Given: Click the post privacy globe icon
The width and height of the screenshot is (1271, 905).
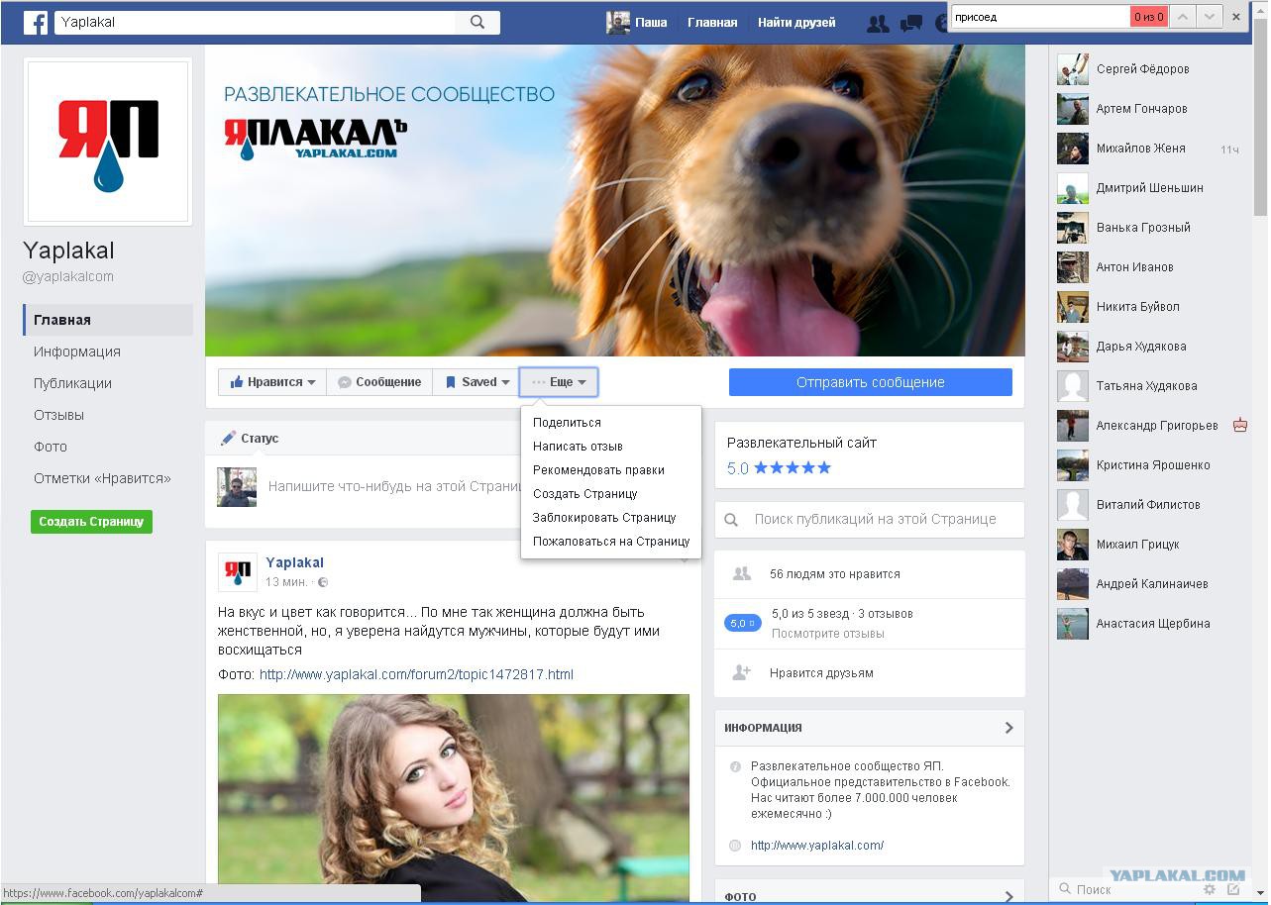Looking at the screenshot, I should click(x=323, y=582).
